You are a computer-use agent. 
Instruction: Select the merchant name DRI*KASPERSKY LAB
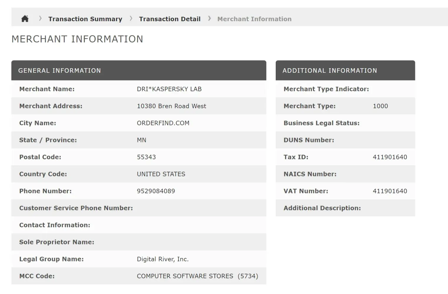point(169,89)
